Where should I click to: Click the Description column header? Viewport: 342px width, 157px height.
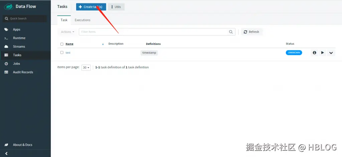[x=116, y=44]
